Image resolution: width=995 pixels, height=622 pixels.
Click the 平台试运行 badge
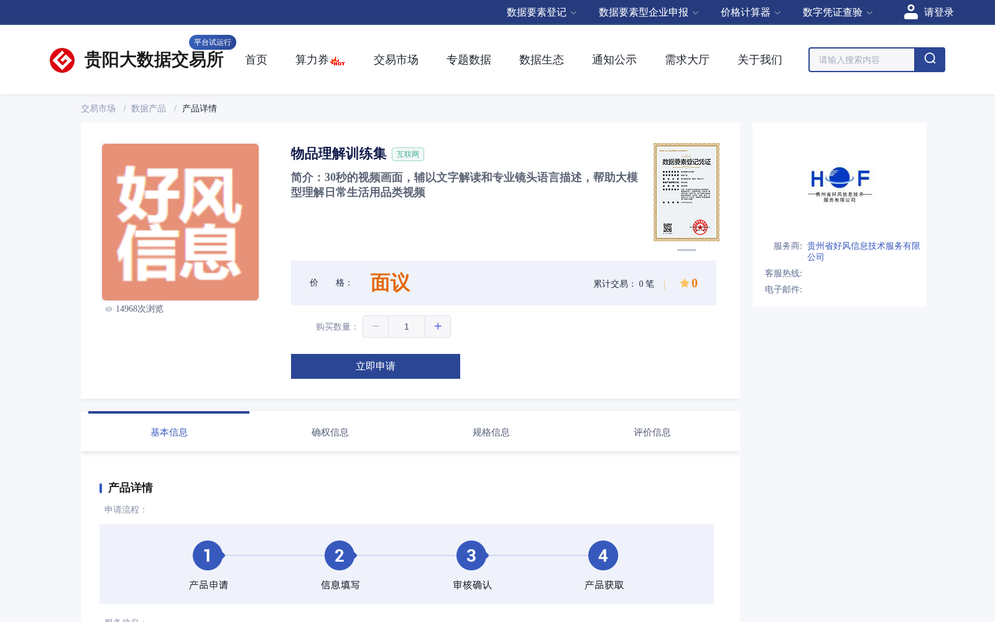pos(213,42)
